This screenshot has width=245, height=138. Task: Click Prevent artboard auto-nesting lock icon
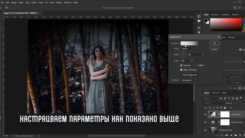(x=221, y=108)
